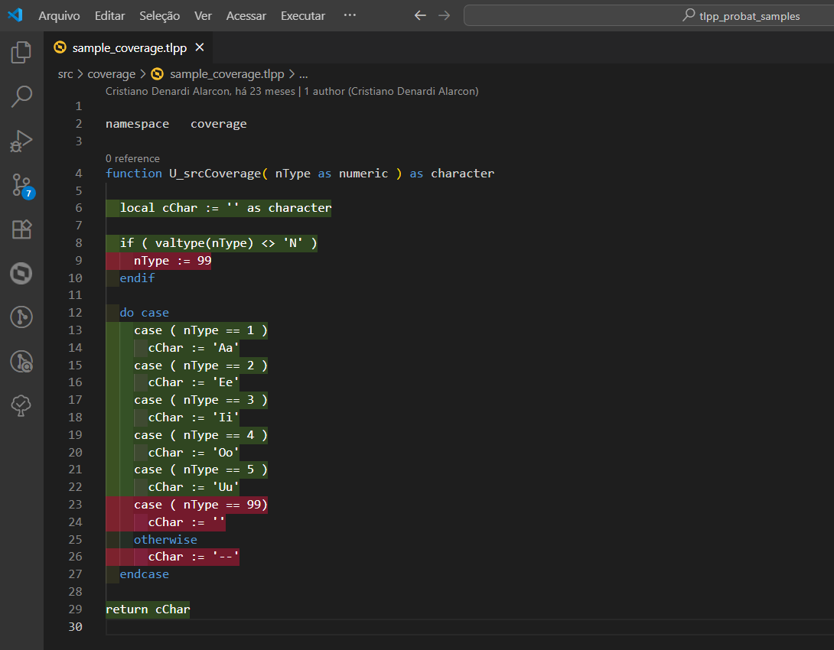Expand the coverage breadcrumb segment
This screenshot has height=650, width=834.
click(x=111, y=74)
